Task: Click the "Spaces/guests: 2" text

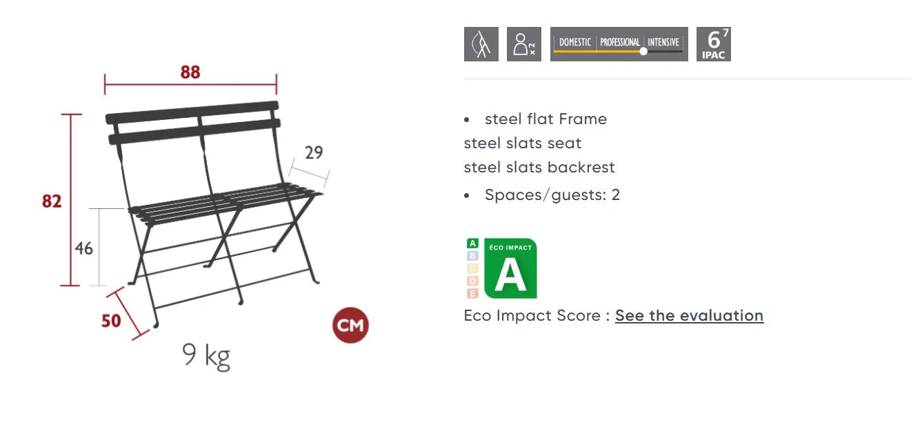Action: 552,195
